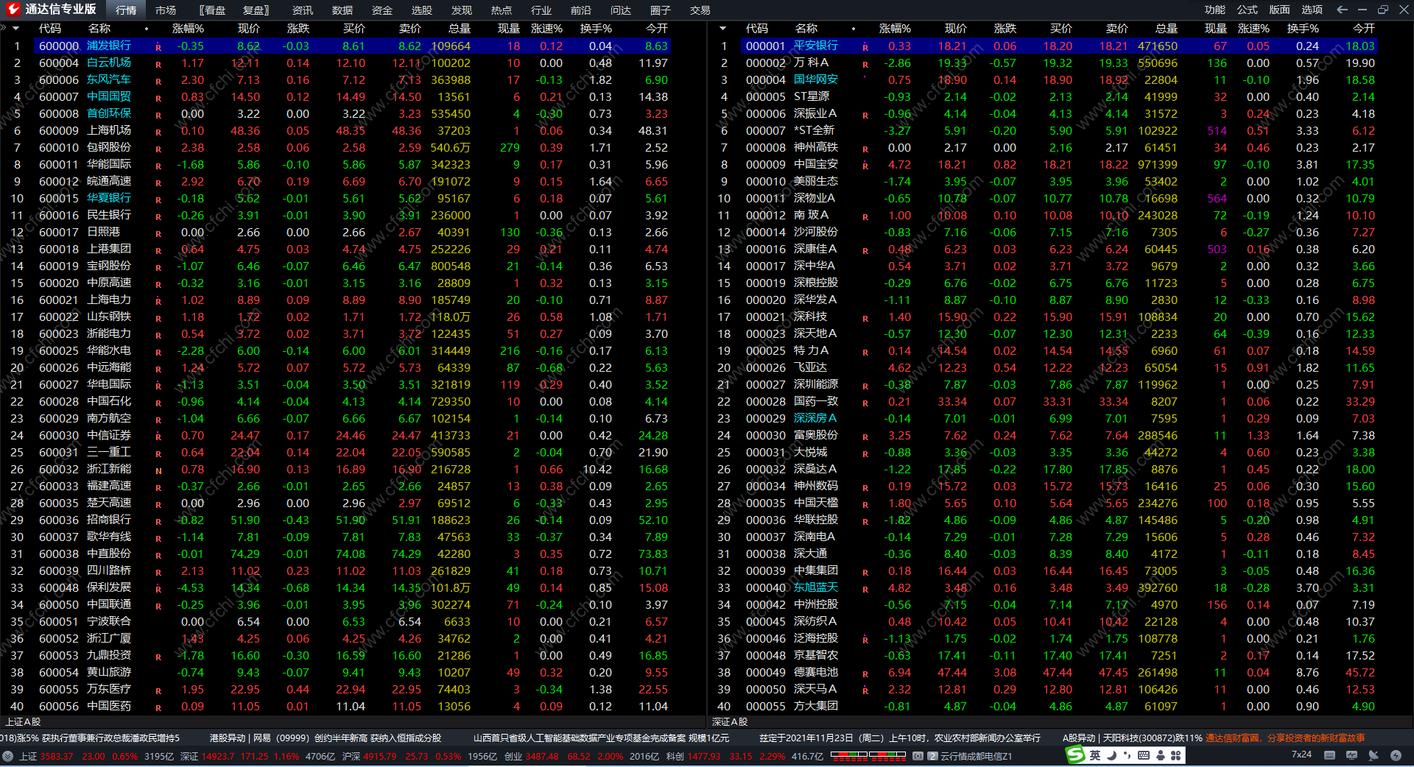Click the round icon at status bar left
Viewport: 1414px width, 767px height.
7,756
